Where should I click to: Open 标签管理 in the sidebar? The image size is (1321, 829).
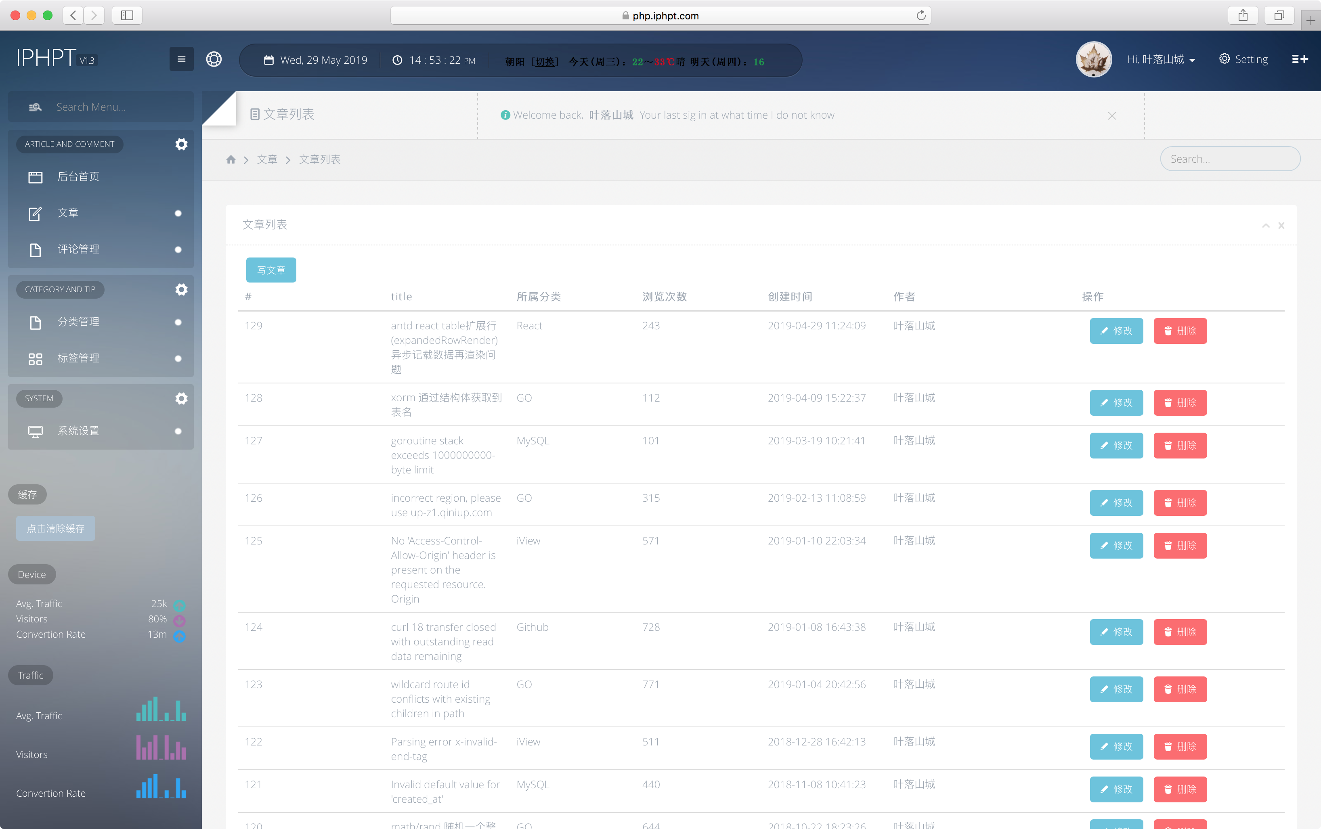(78, 358)
